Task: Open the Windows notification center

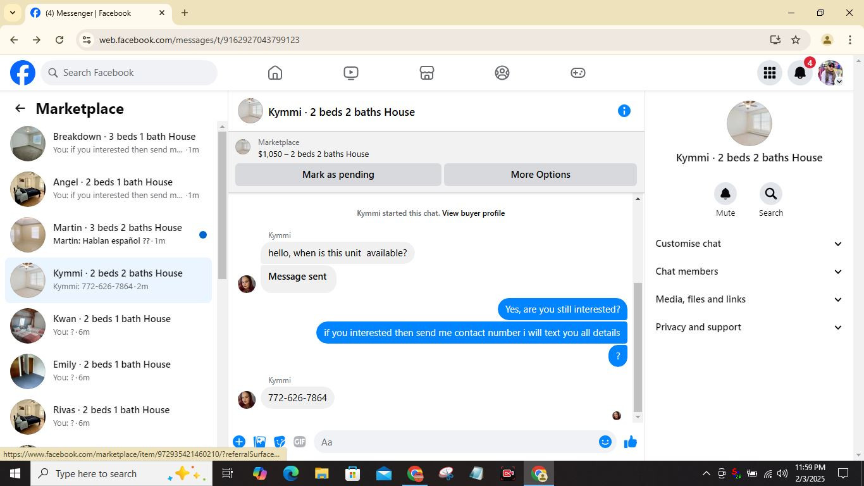Action: [843, 473]
